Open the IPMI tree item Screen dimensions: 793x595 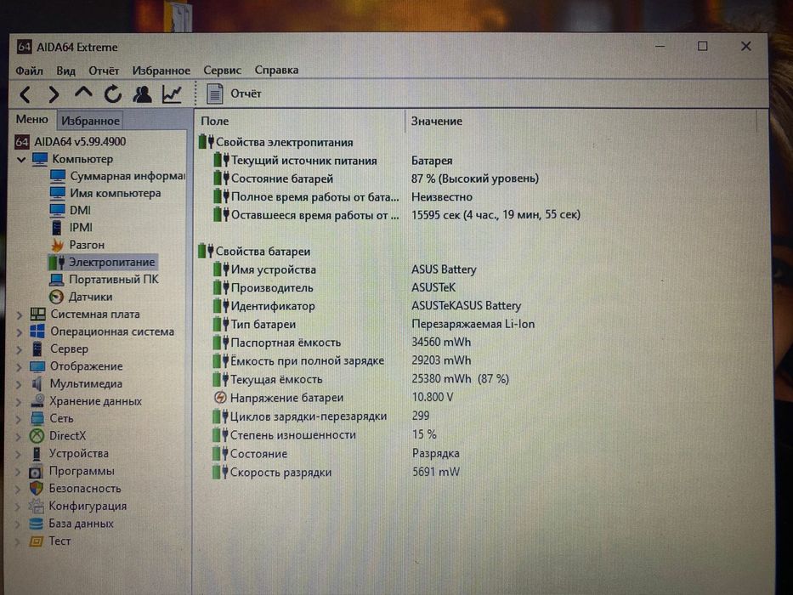point(71,228)
